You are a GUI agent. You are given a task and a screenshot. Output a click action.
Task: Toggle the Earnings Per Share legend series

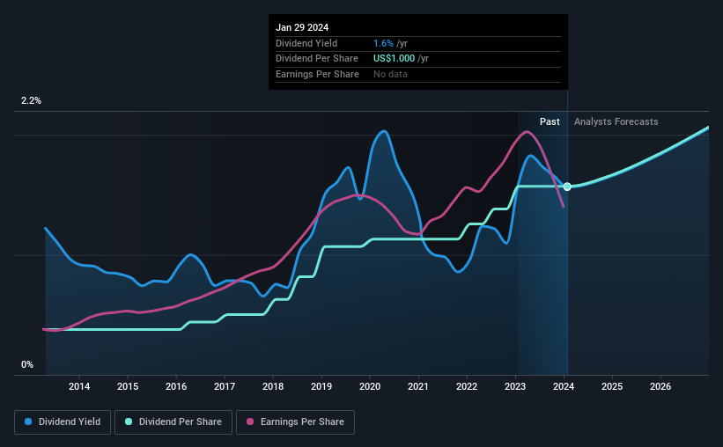coord(295,422)
